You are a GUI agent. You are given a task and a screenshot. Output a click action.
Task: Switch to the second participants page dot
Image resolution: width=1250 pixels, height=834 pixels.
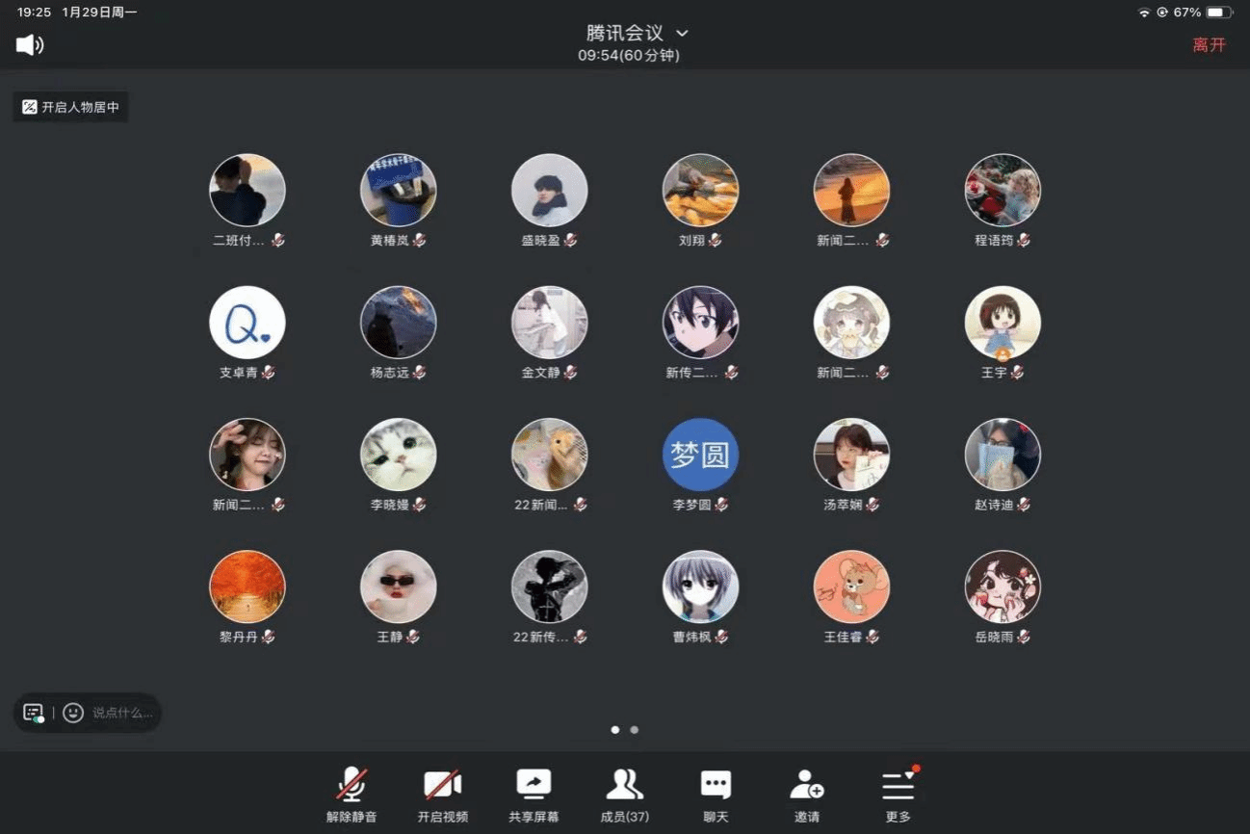coord(635,730)
